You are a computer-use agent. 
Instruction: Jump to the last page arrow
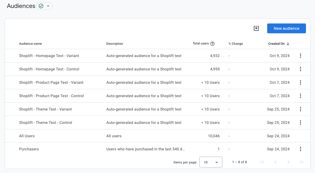click(x=301, y=162)
